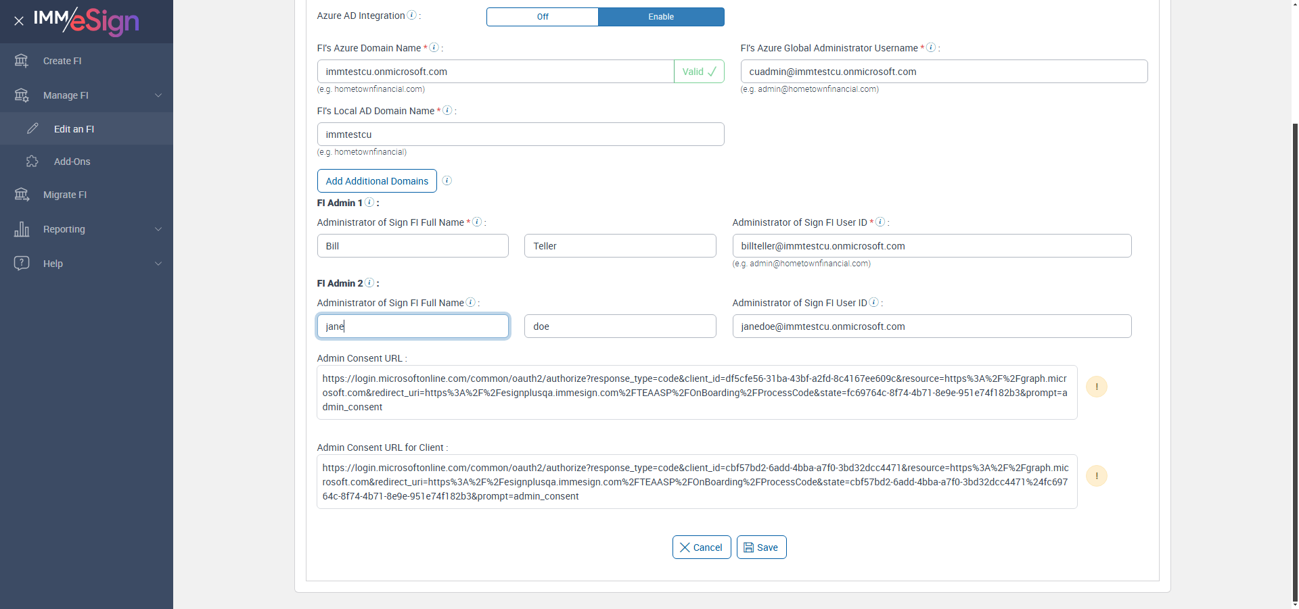1299x609 pixels.
Task: Save the FI settings
Action: [x=761, y=547]
